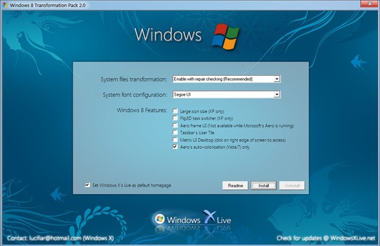
Task: Check the Metro UI Desktop option
Action: coord(175,139)
